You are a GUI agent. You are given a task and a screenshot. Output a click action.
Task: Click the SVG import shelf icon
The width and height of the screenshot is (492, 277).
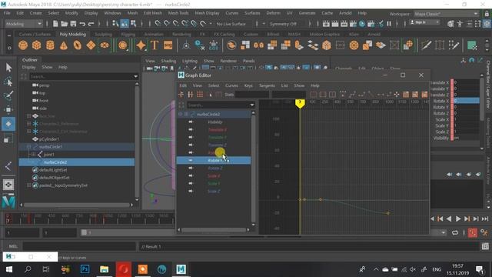coord(168,45)
